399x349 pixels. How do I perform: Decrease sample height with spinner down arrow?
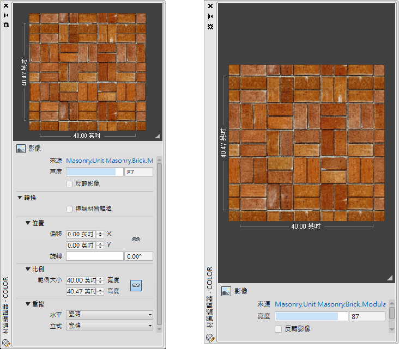(x=100, y=293)
